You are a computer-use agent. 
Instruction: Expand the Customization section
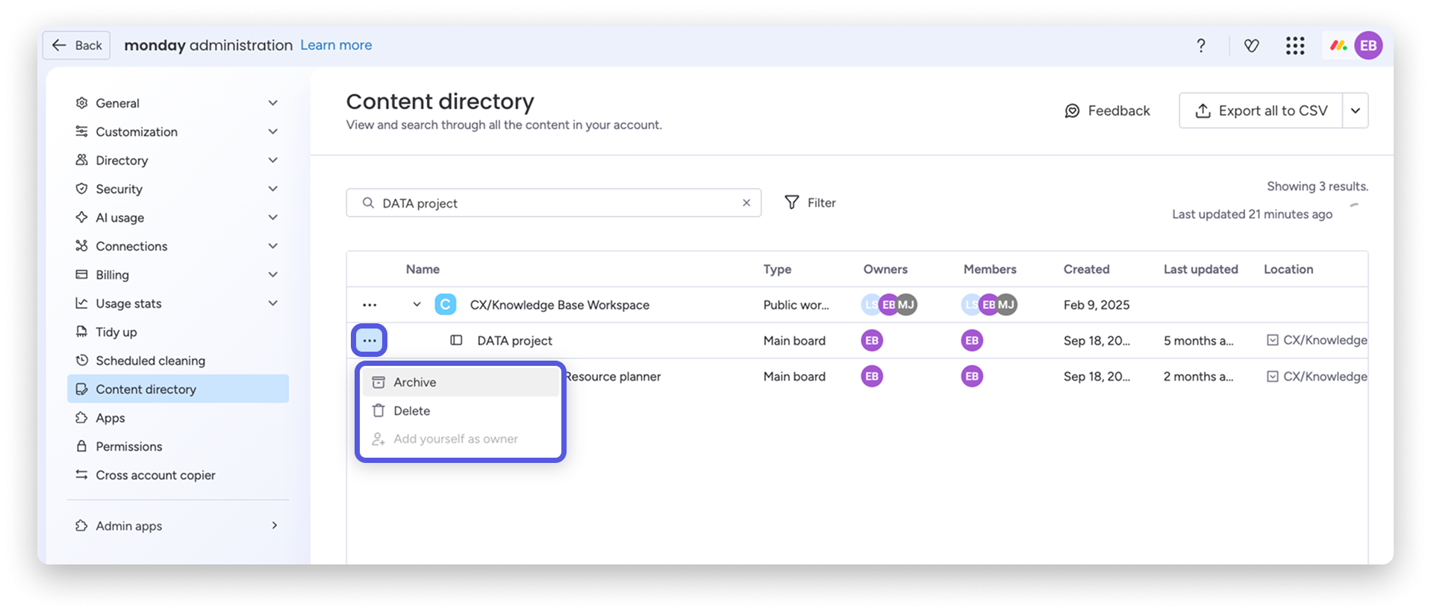[x=273, y=131]
